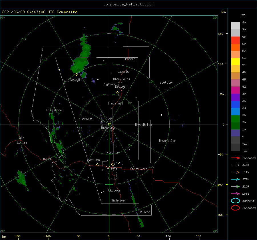
Task: Click the yellow diamond marker near RockyMH
Action: click(76, 74)
